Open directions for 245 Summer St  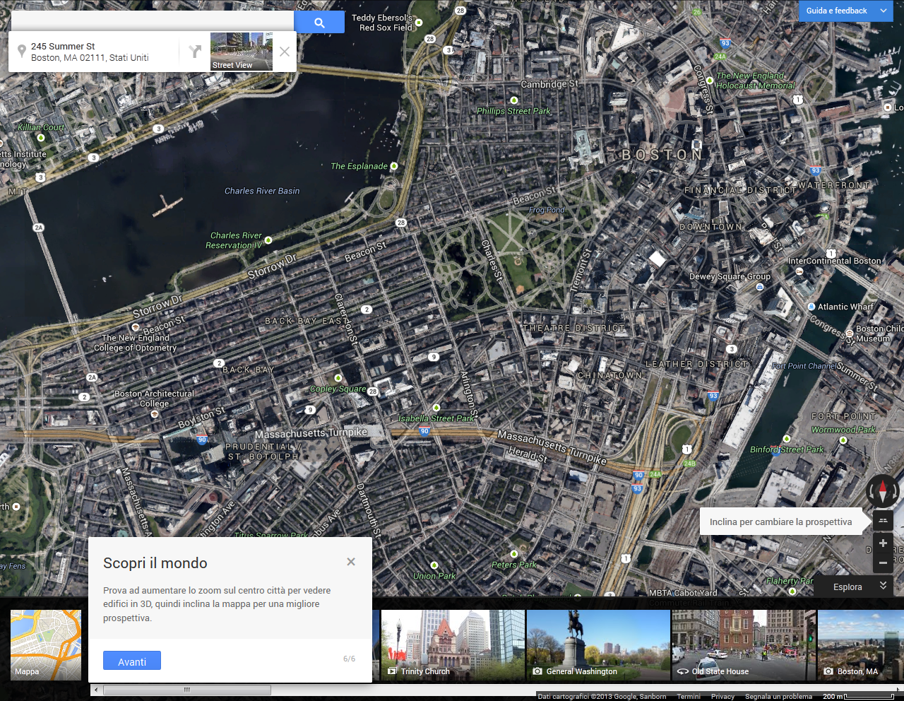tap(195, 52)
